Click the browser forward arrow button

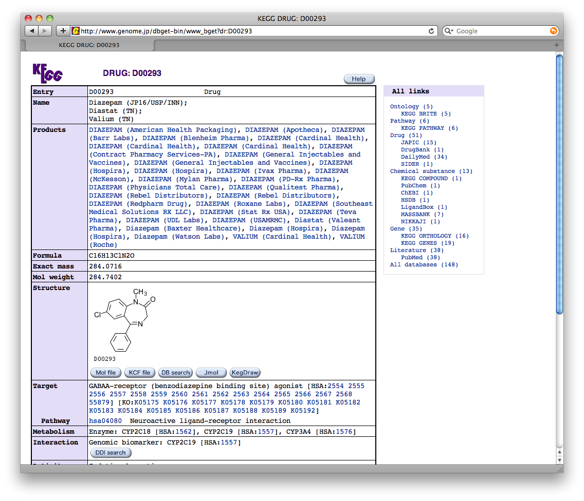pyautogui.click(x=45, y=31)
